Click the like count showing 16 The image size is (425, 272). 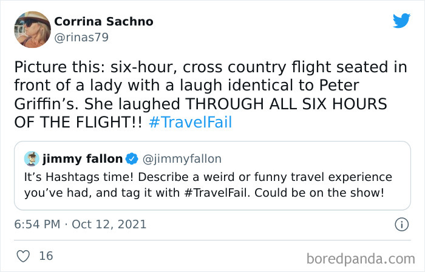pyautogui.click(x=46, y=256)
